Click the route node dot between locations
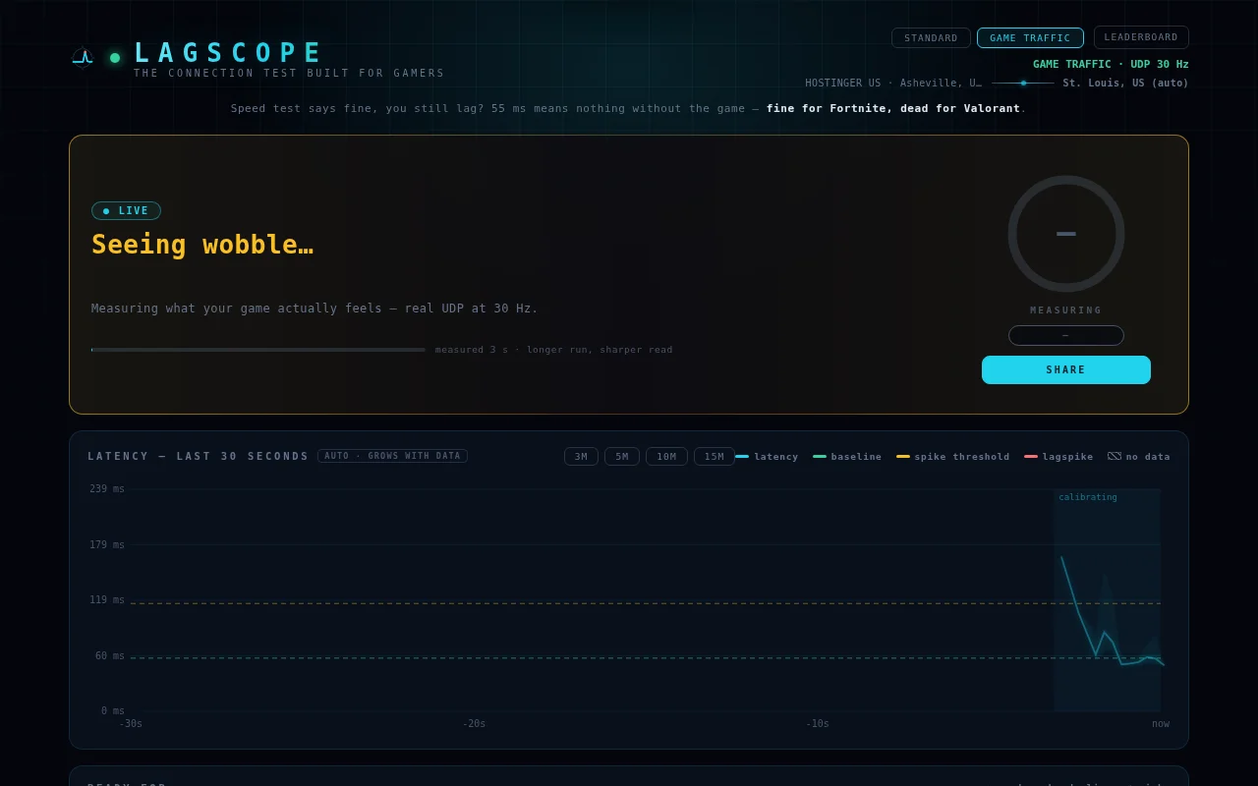The height and width of the screenshot is (786, 1258). click(x=1023, y=83)
